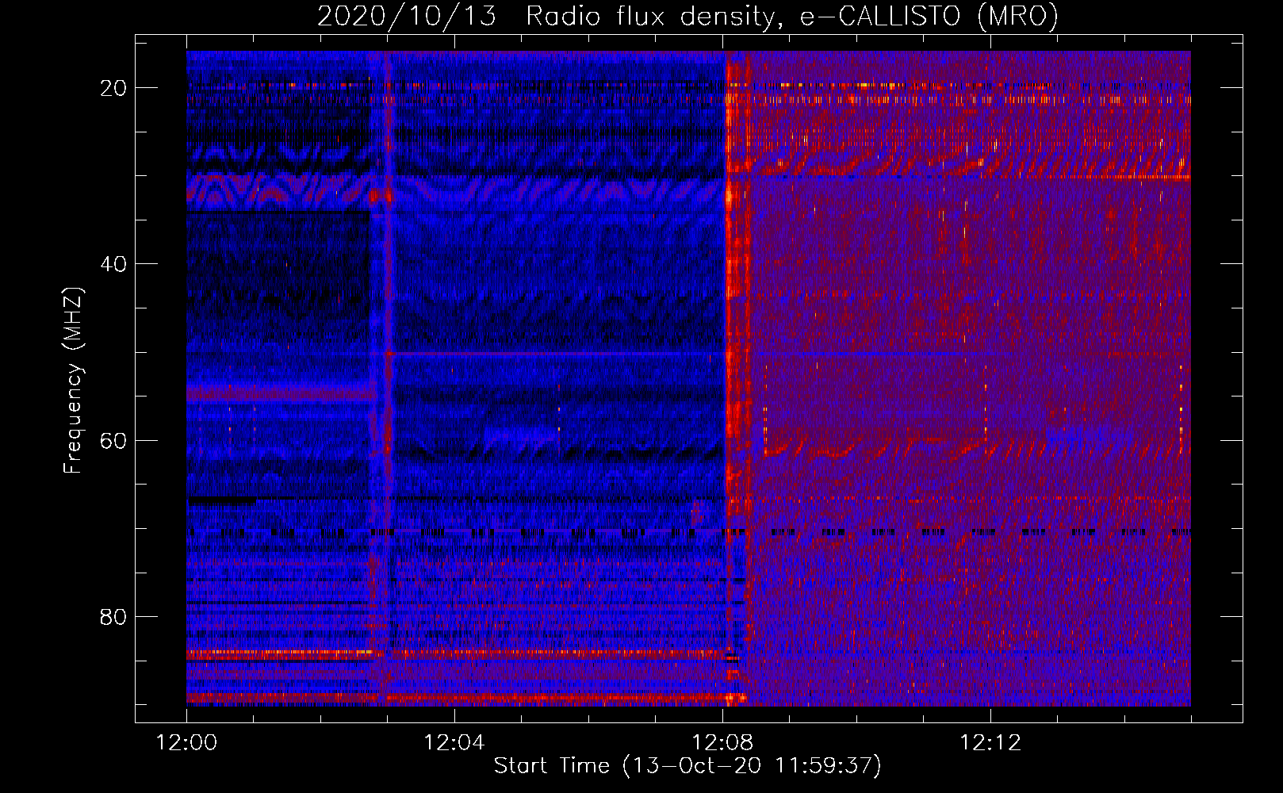
Task: Click the '12:00' time tick label
Action: pyautogui.click(x=187, y=743)
